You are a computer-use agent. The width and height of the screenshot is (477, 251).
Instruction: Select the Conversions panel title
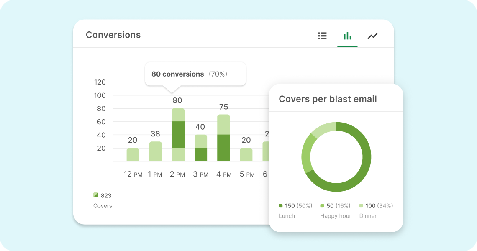tap(113, 35)
